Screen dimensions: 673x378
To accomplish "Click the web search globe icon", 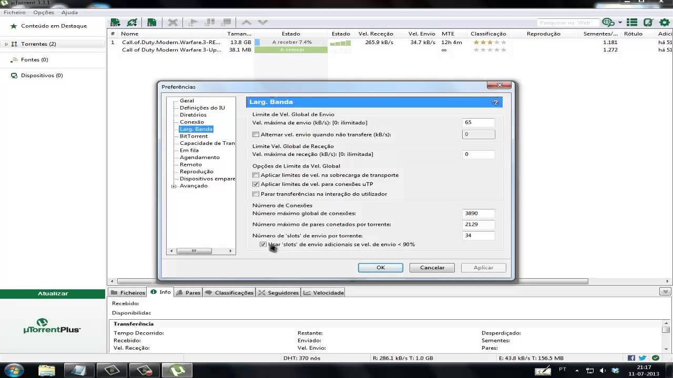I will point(608,23).
